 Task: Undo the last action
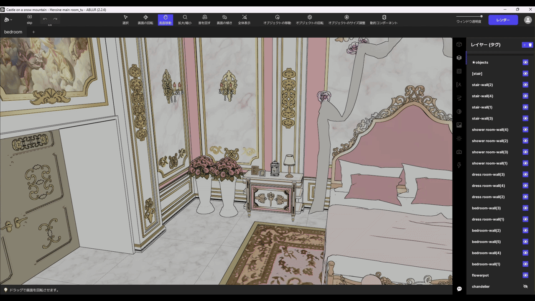click(x=45, y=19)
